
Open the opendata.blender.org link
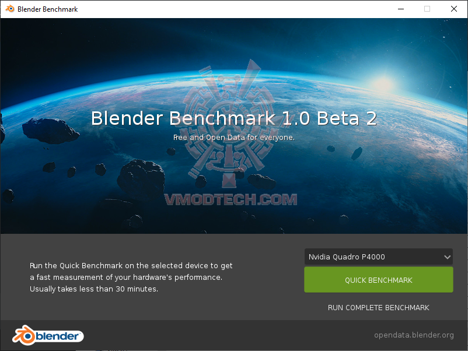[414, 335]
